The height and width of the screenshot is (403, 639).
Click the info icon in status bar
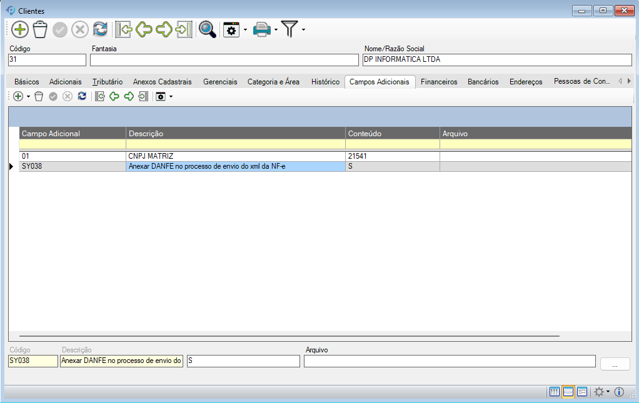pos(619,392)
